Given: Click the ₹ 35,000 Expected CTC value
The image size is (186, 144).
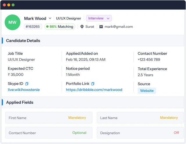Looking at the screenshot, I should 16,74.
